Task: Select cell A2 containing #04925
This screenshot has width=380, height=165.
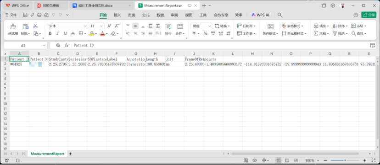Action: [x=19, y=64]
